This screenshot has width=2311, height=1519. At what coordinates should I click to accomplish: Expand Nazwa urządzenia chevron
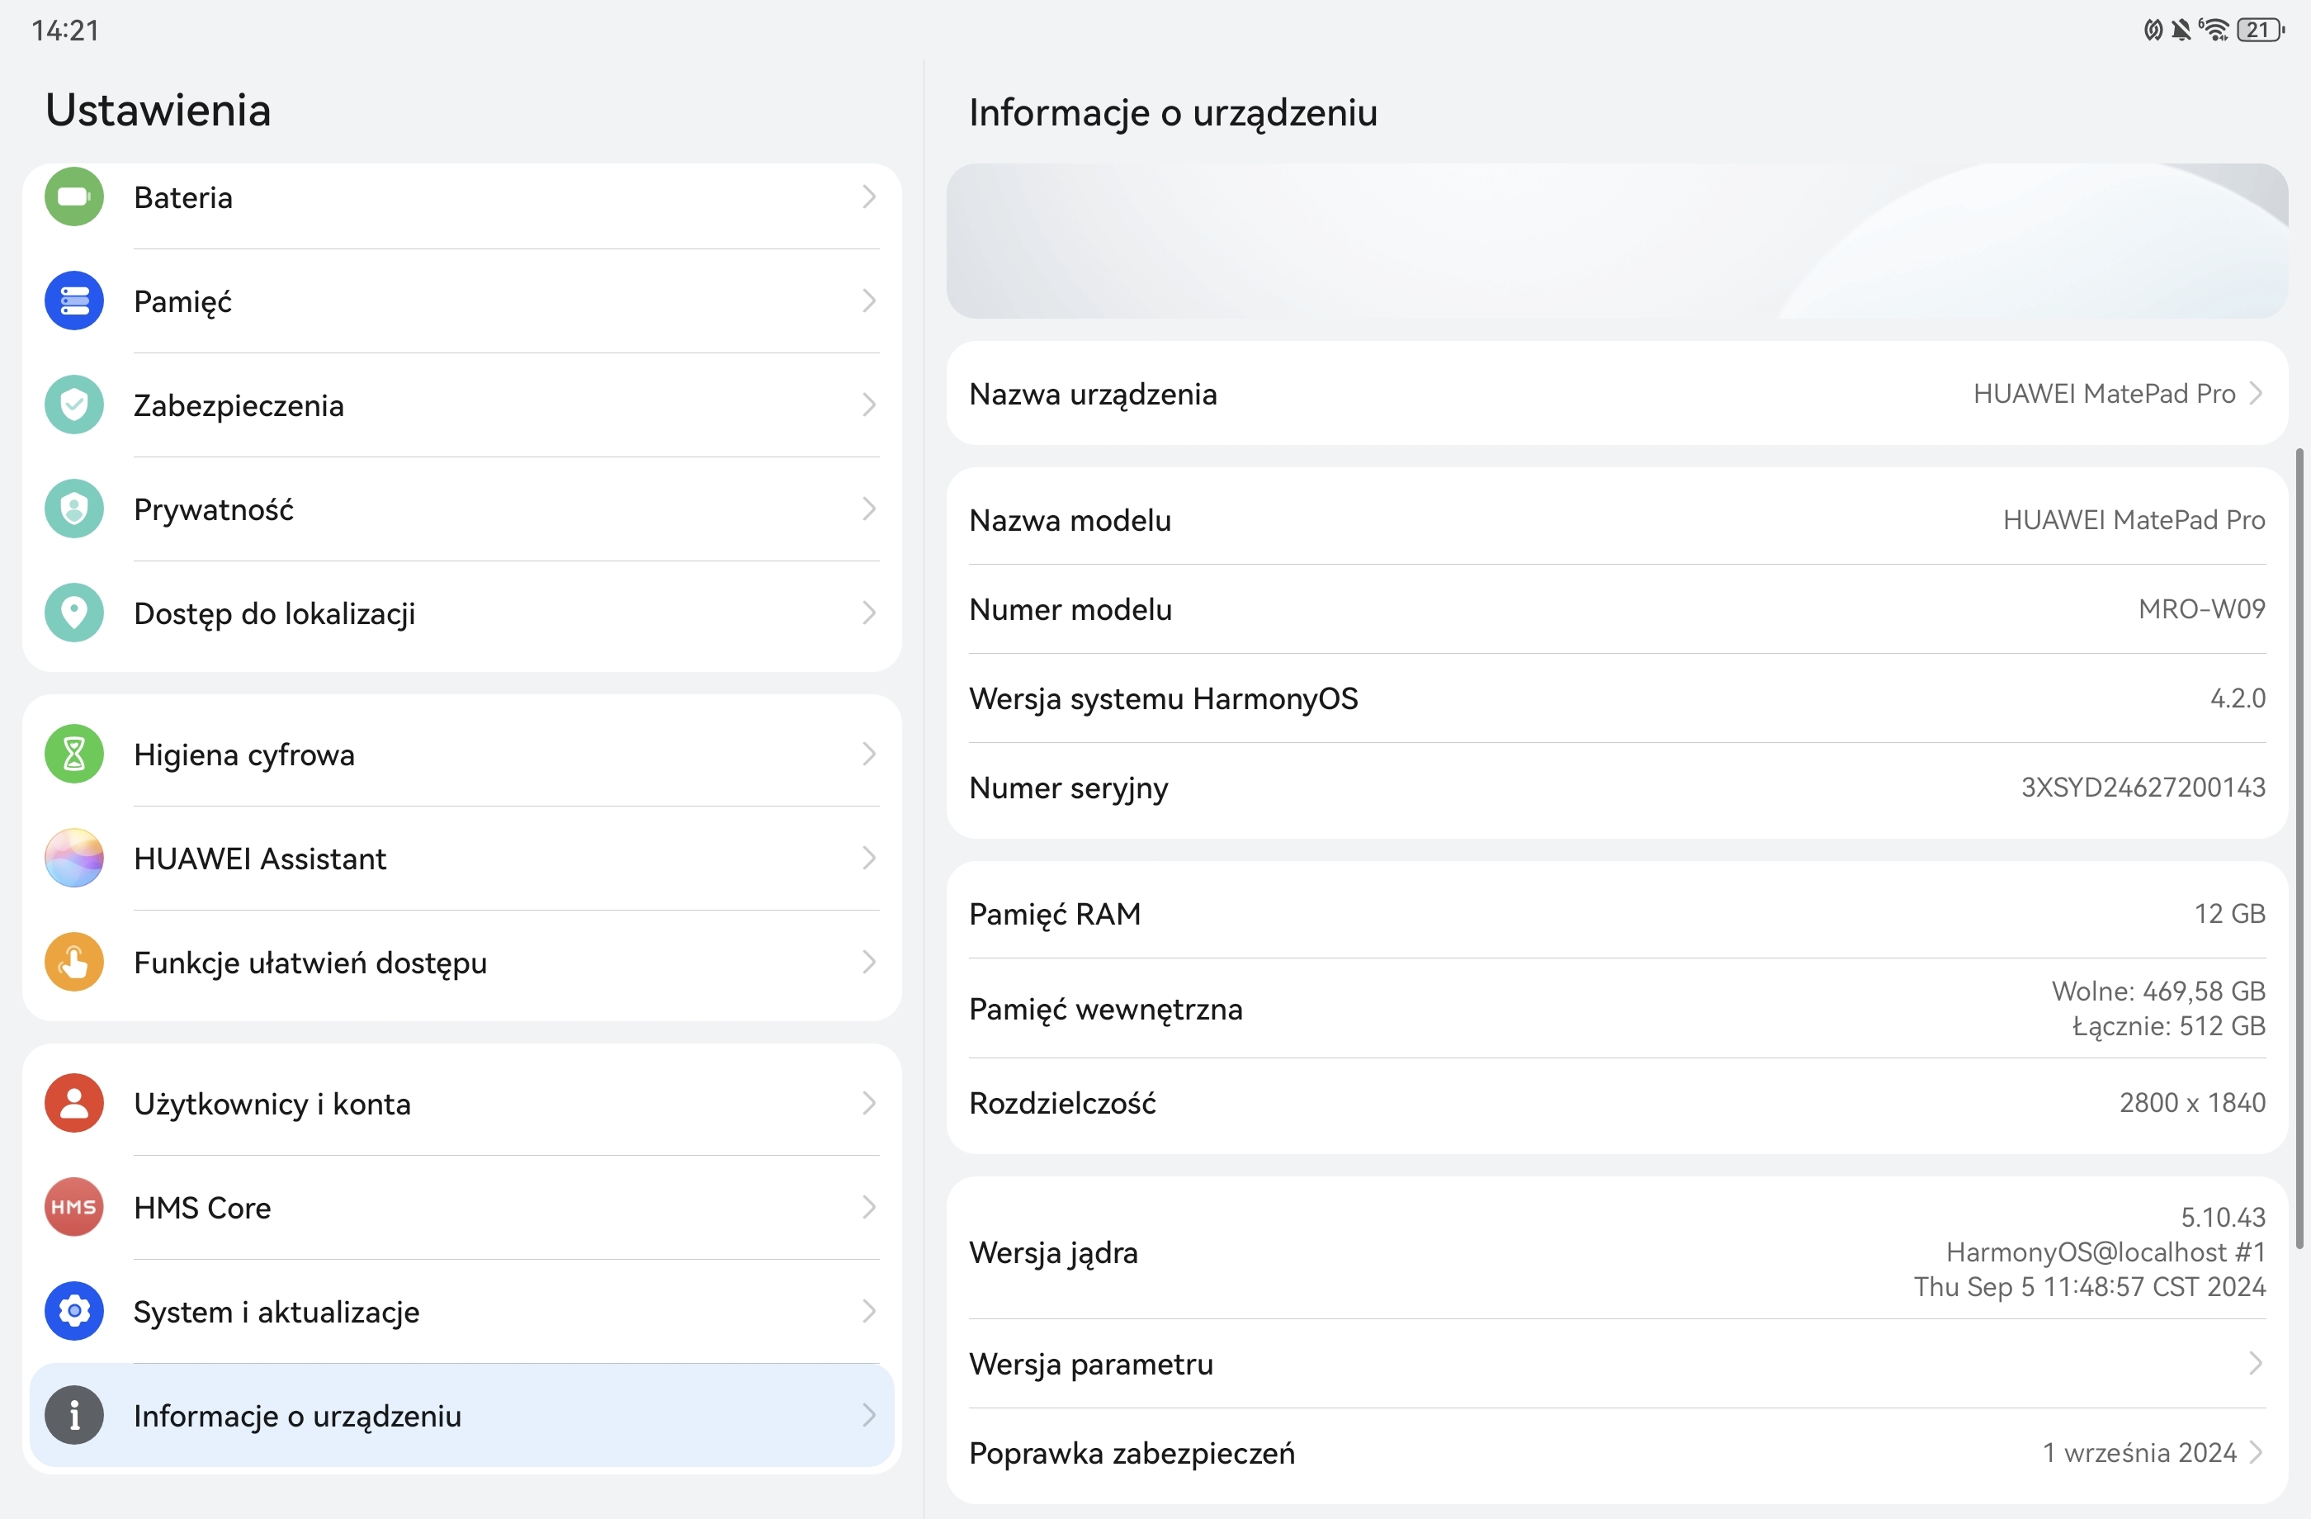2256,393
